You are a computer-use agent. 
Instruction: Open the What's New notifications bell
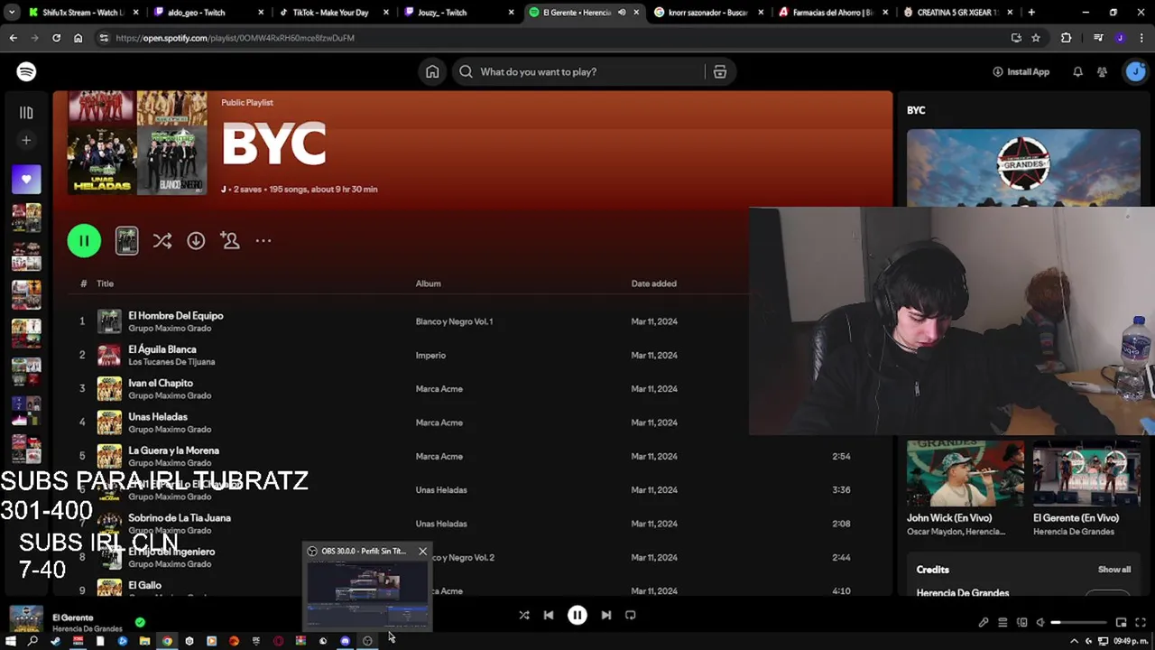pyautogui.click(x=1077, y=71)
